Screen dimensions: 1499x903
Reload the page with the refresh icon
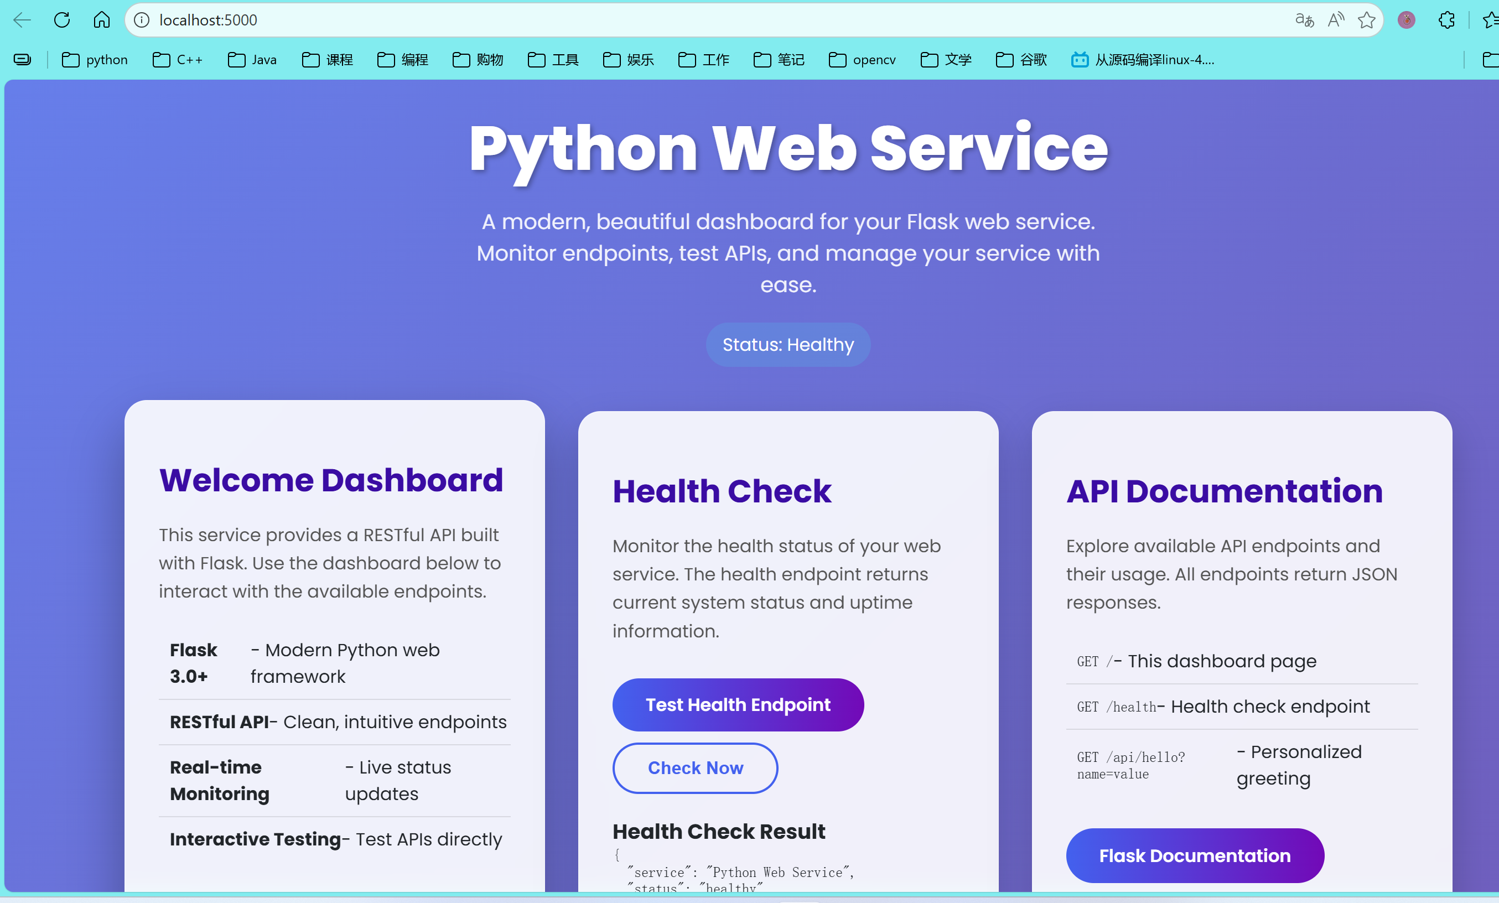(x=62, y=20)
